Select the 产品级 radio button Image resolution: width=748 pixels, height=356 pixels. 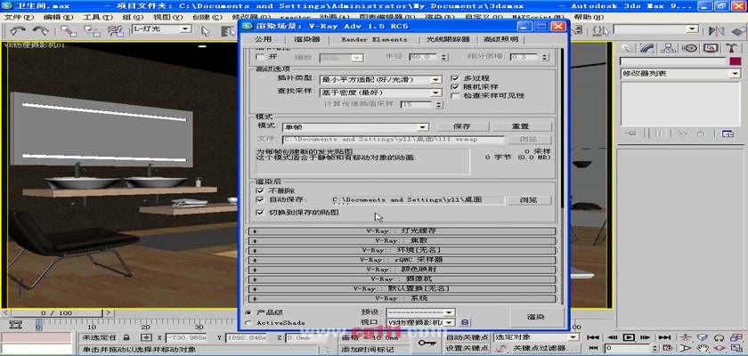click(x=248, y=312)
